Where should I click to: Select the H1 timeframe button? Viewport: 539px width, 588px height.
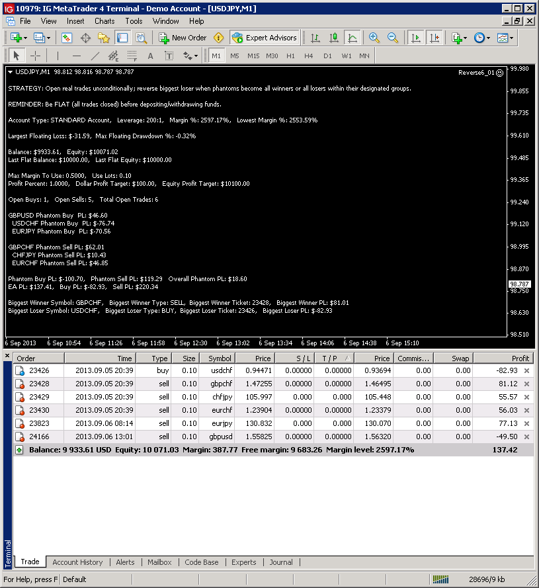(290, 56)
